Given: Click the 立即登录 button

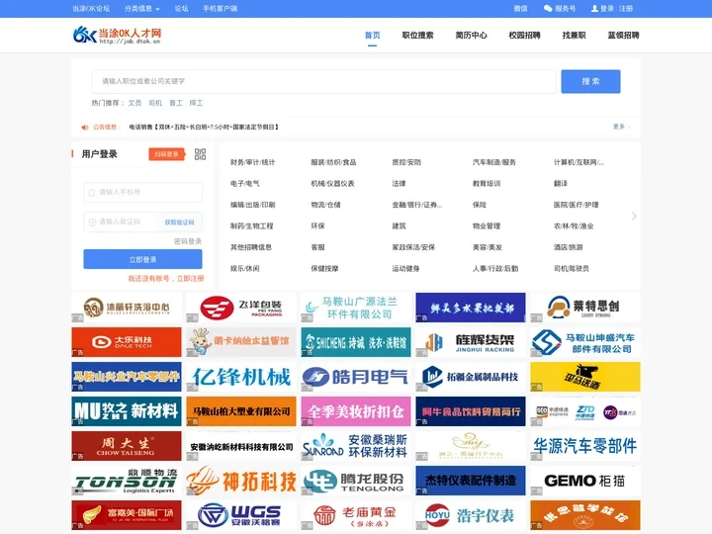Looking at the screenshot, I should (142, 259).
